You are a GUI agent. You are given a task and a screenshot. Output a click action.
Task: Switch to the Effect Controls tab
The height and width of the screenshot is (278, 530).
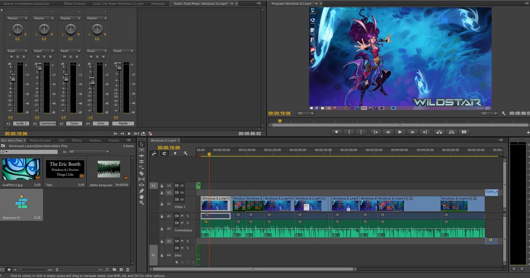tap(75, 4)
